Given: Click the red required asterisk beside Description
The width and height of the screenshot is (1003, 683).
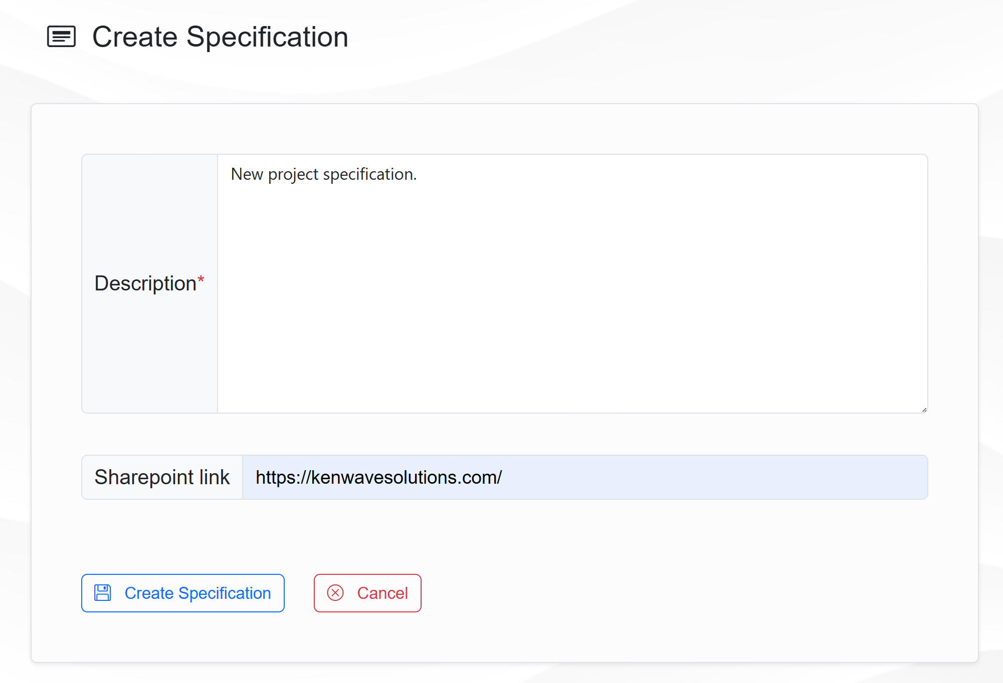Looking at the screenshot, I should pyautogui.click(x=201, y=279).
